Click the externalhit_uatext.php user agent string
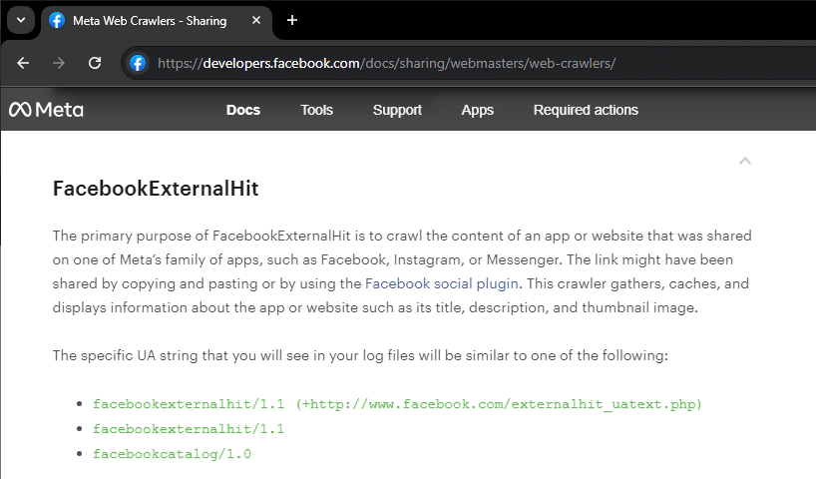Image resolution: width=816 pixels, height=479 pixels. pyautogui.click(x=397, y=404)
